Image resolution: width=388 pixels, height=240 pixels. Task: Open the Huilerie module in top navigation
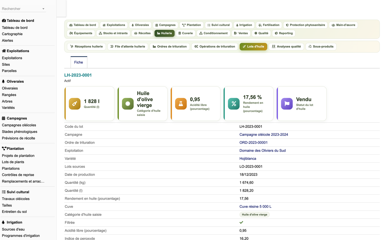165,33
